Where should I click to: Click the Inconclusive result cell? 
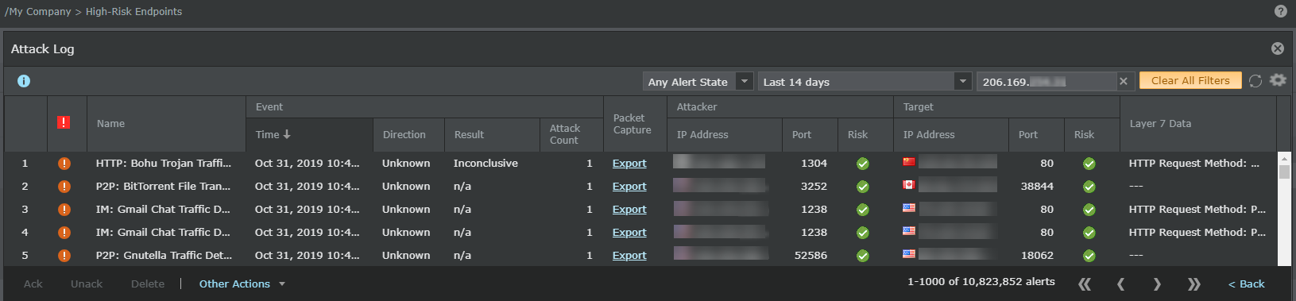click(x=486, y=163)
